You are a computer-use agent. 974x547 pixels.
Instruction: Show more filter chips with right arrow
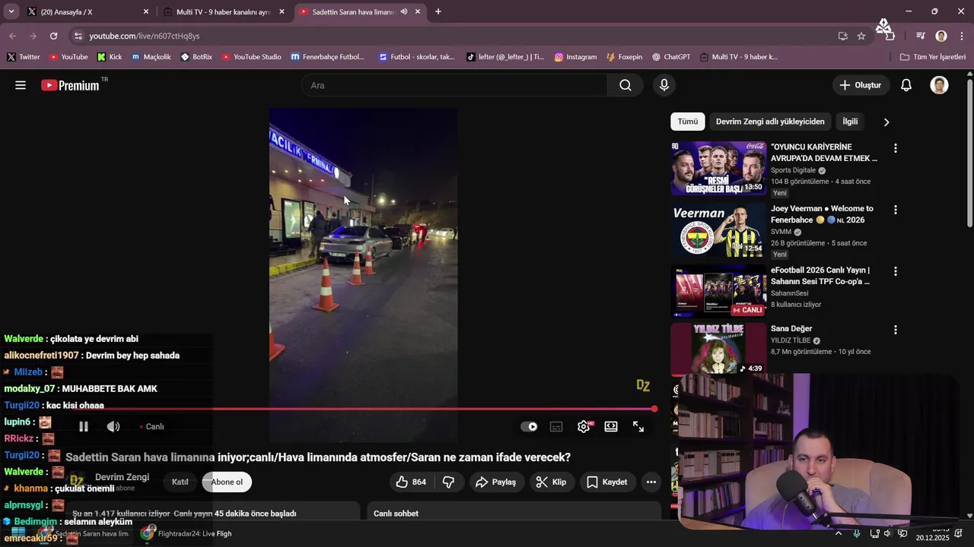click(886, 122)
